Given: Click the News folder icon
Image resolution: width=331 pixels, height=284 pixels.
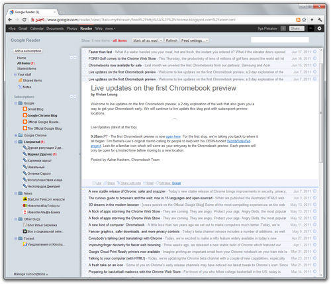Looking at the screenshot, I should (x=21, y=193).
